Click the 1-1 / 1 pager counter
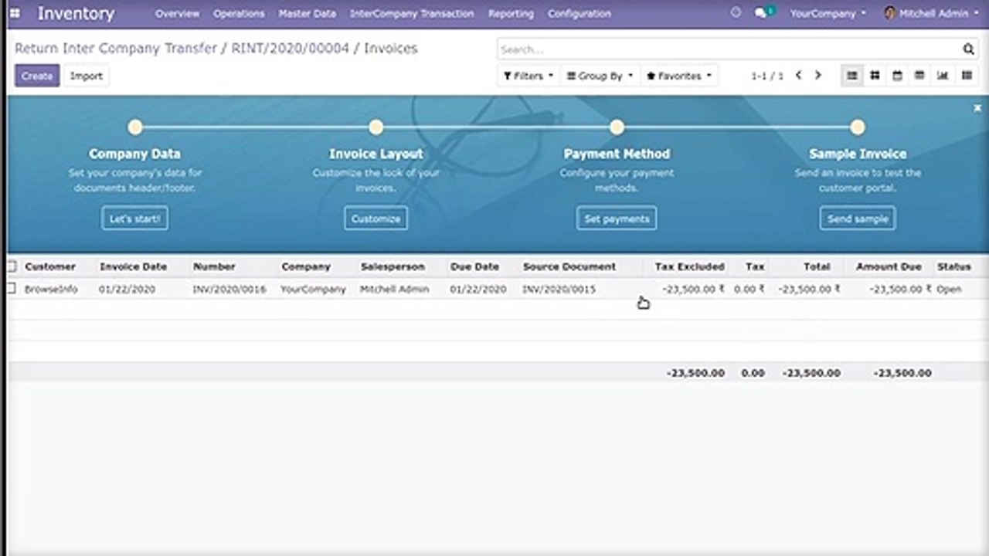This screenshot has width=989, height=556. [767, 76]
